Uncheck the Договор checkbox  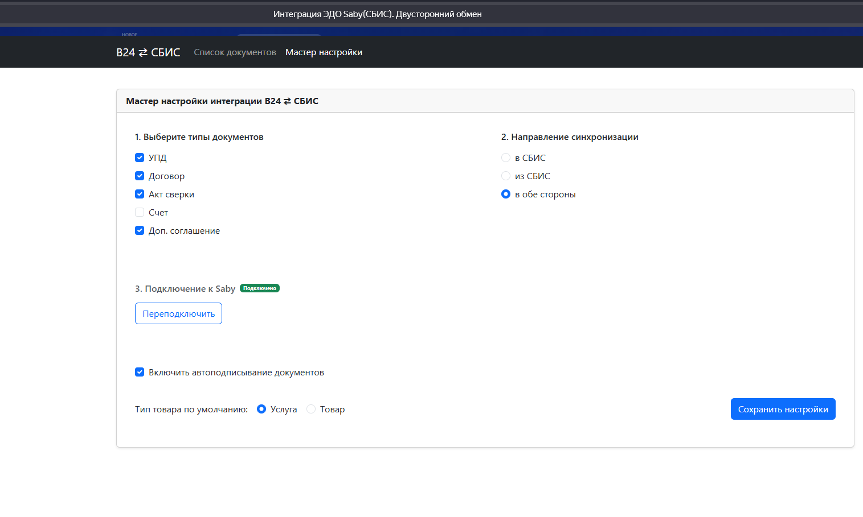[140, 176]
